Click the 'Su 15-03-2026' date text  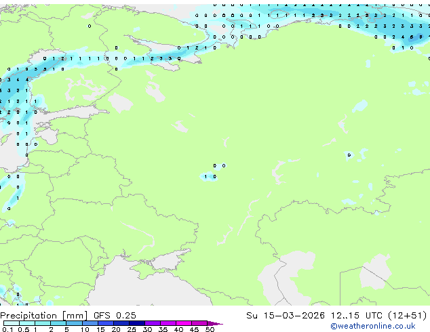click(x=286, y=316)
